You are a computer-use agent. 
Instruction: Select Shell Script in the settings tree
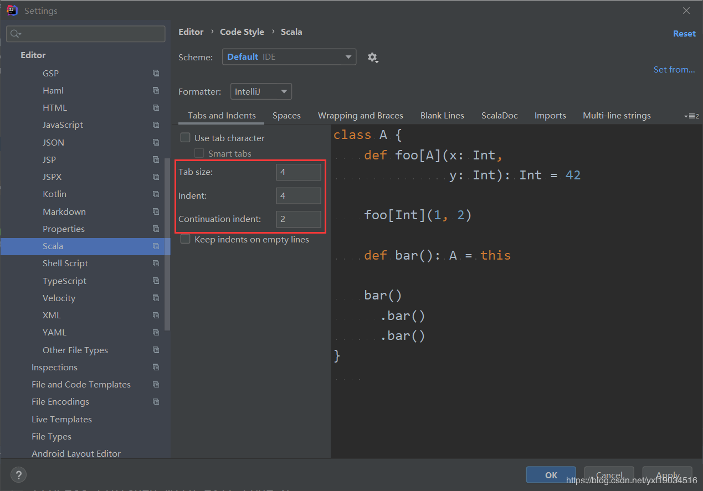coord(65,263)
